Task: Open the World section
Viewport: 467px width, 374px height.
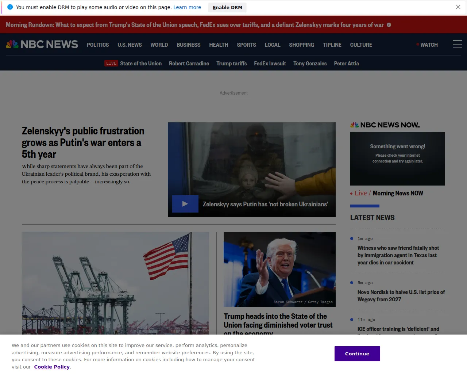Action: click(159, 45)
